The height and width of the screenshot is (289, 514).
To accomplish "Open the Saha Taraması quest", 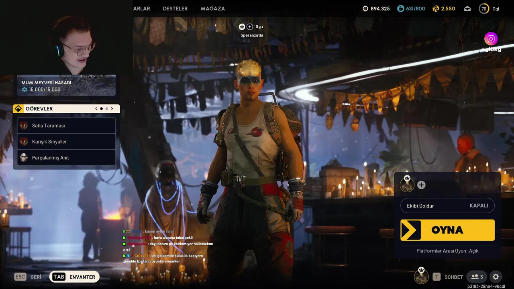I will 66,126.
